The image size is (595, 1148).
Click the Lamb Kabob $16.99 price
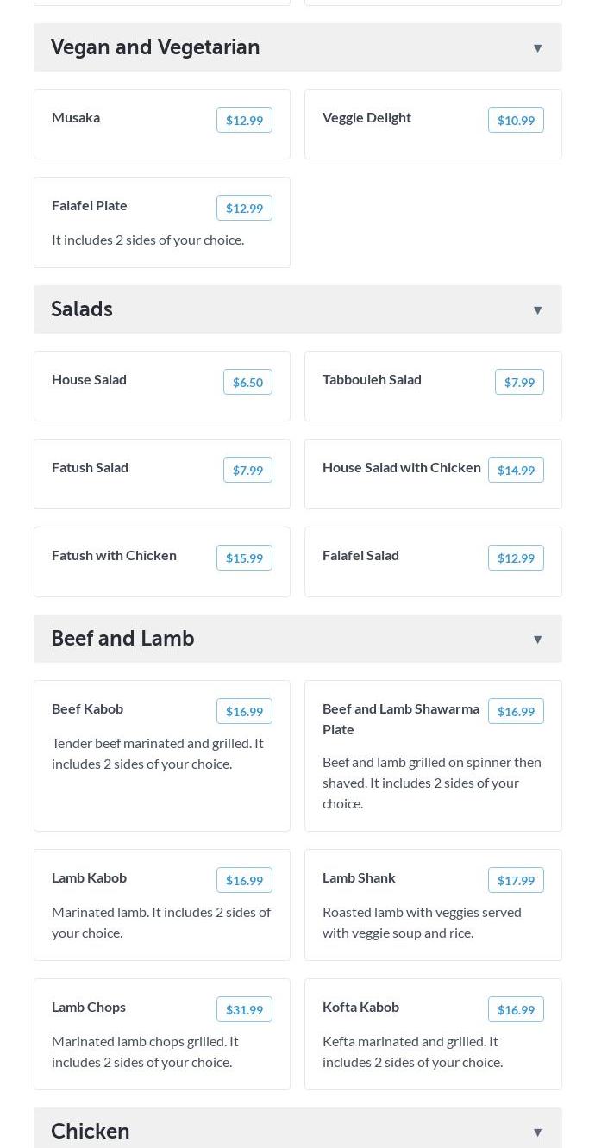point(244,881)
